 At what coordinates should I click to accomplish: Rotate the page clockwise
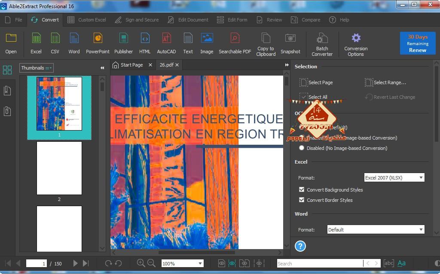(108, 263)
